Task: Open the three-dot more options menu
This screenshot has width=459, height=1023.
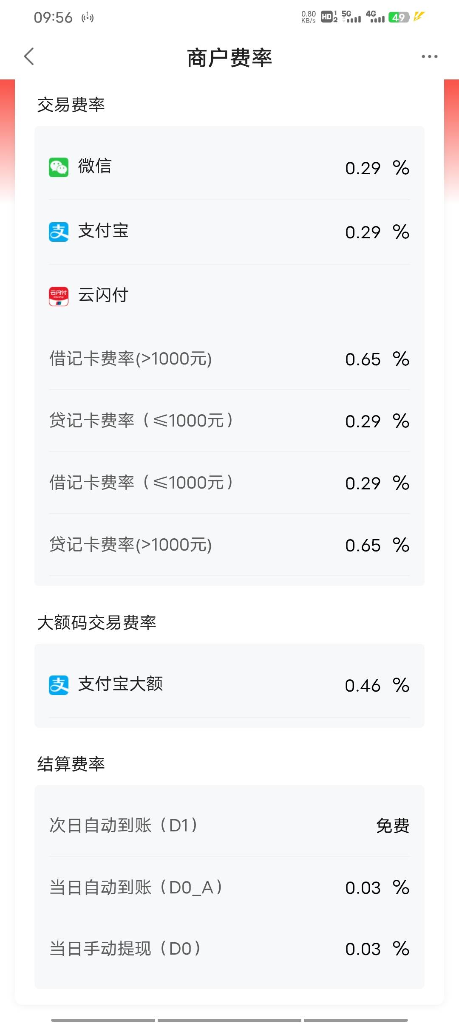Action: (x=429, y=57)
